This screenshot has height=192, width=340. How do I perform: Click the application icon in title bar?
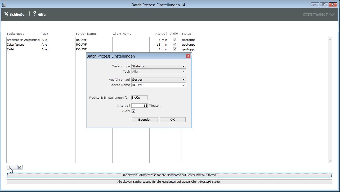click(x=4, y=5)
